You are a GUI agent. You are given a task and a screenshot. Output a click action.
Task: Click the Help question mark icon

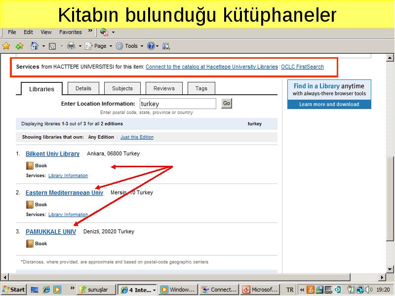pyautogui.click(x=151, y=46)
